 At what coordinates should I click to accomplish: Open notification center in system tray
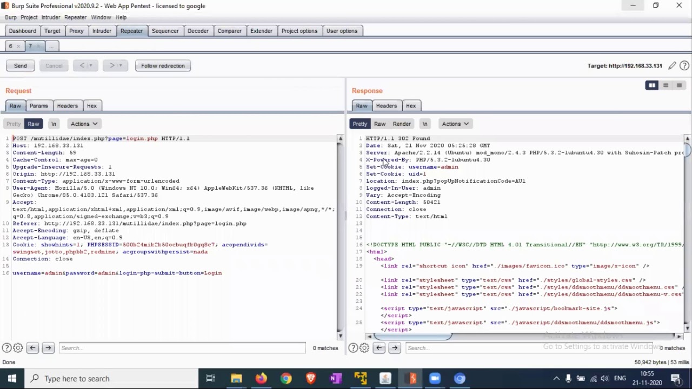(676, 379)
